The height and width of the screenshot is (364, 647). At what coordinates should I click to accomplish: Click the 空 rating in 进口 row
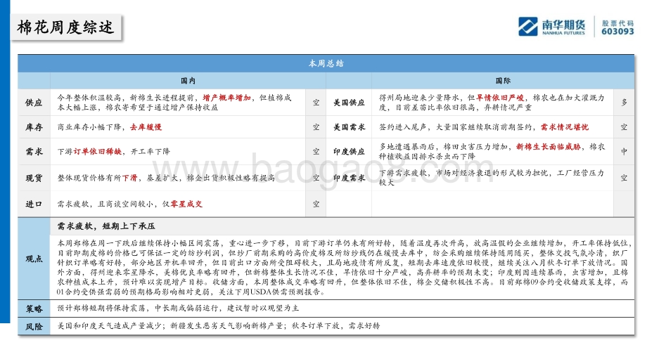click(316, 204)
